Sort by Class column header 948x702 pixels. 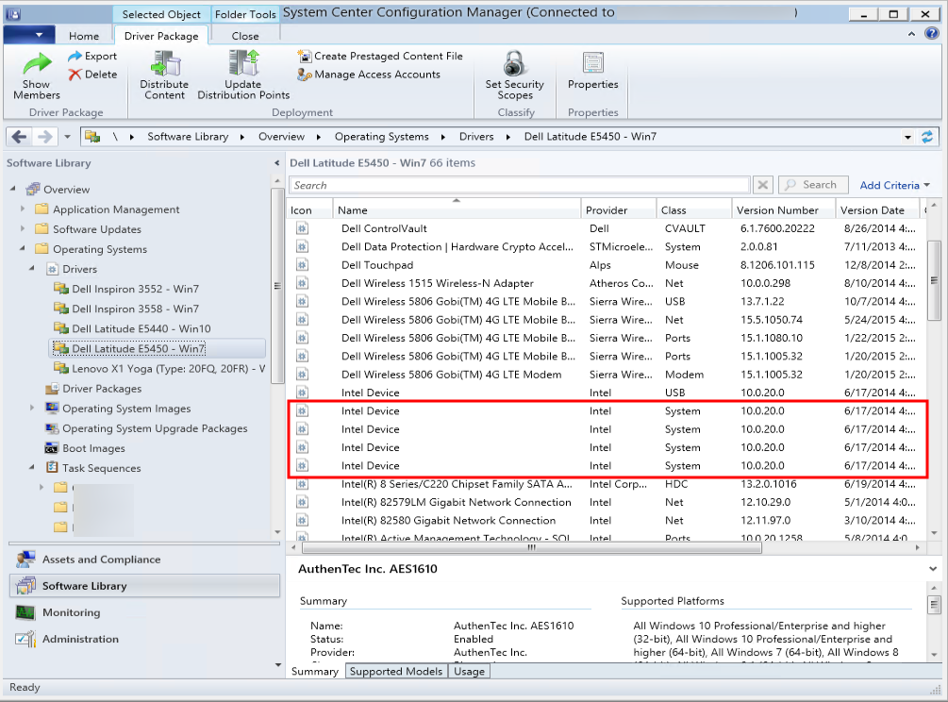coord(693,209)
